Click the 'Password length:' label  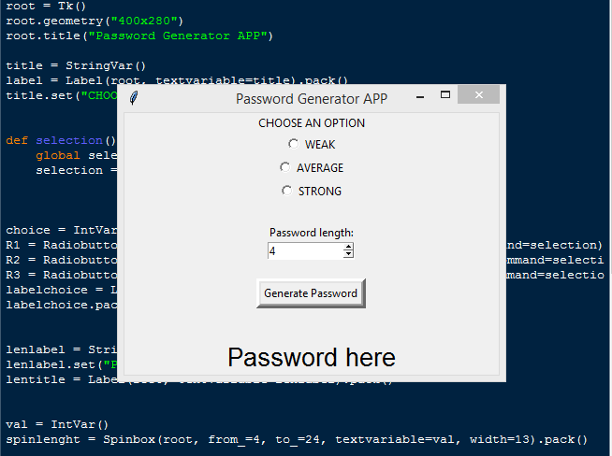(x=311, y=233)
